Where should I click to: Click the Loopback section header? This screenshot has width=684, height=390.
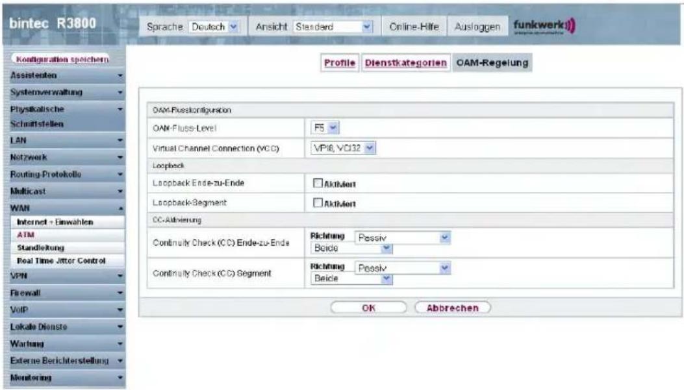pyautogui.click(x=410, y=165)
